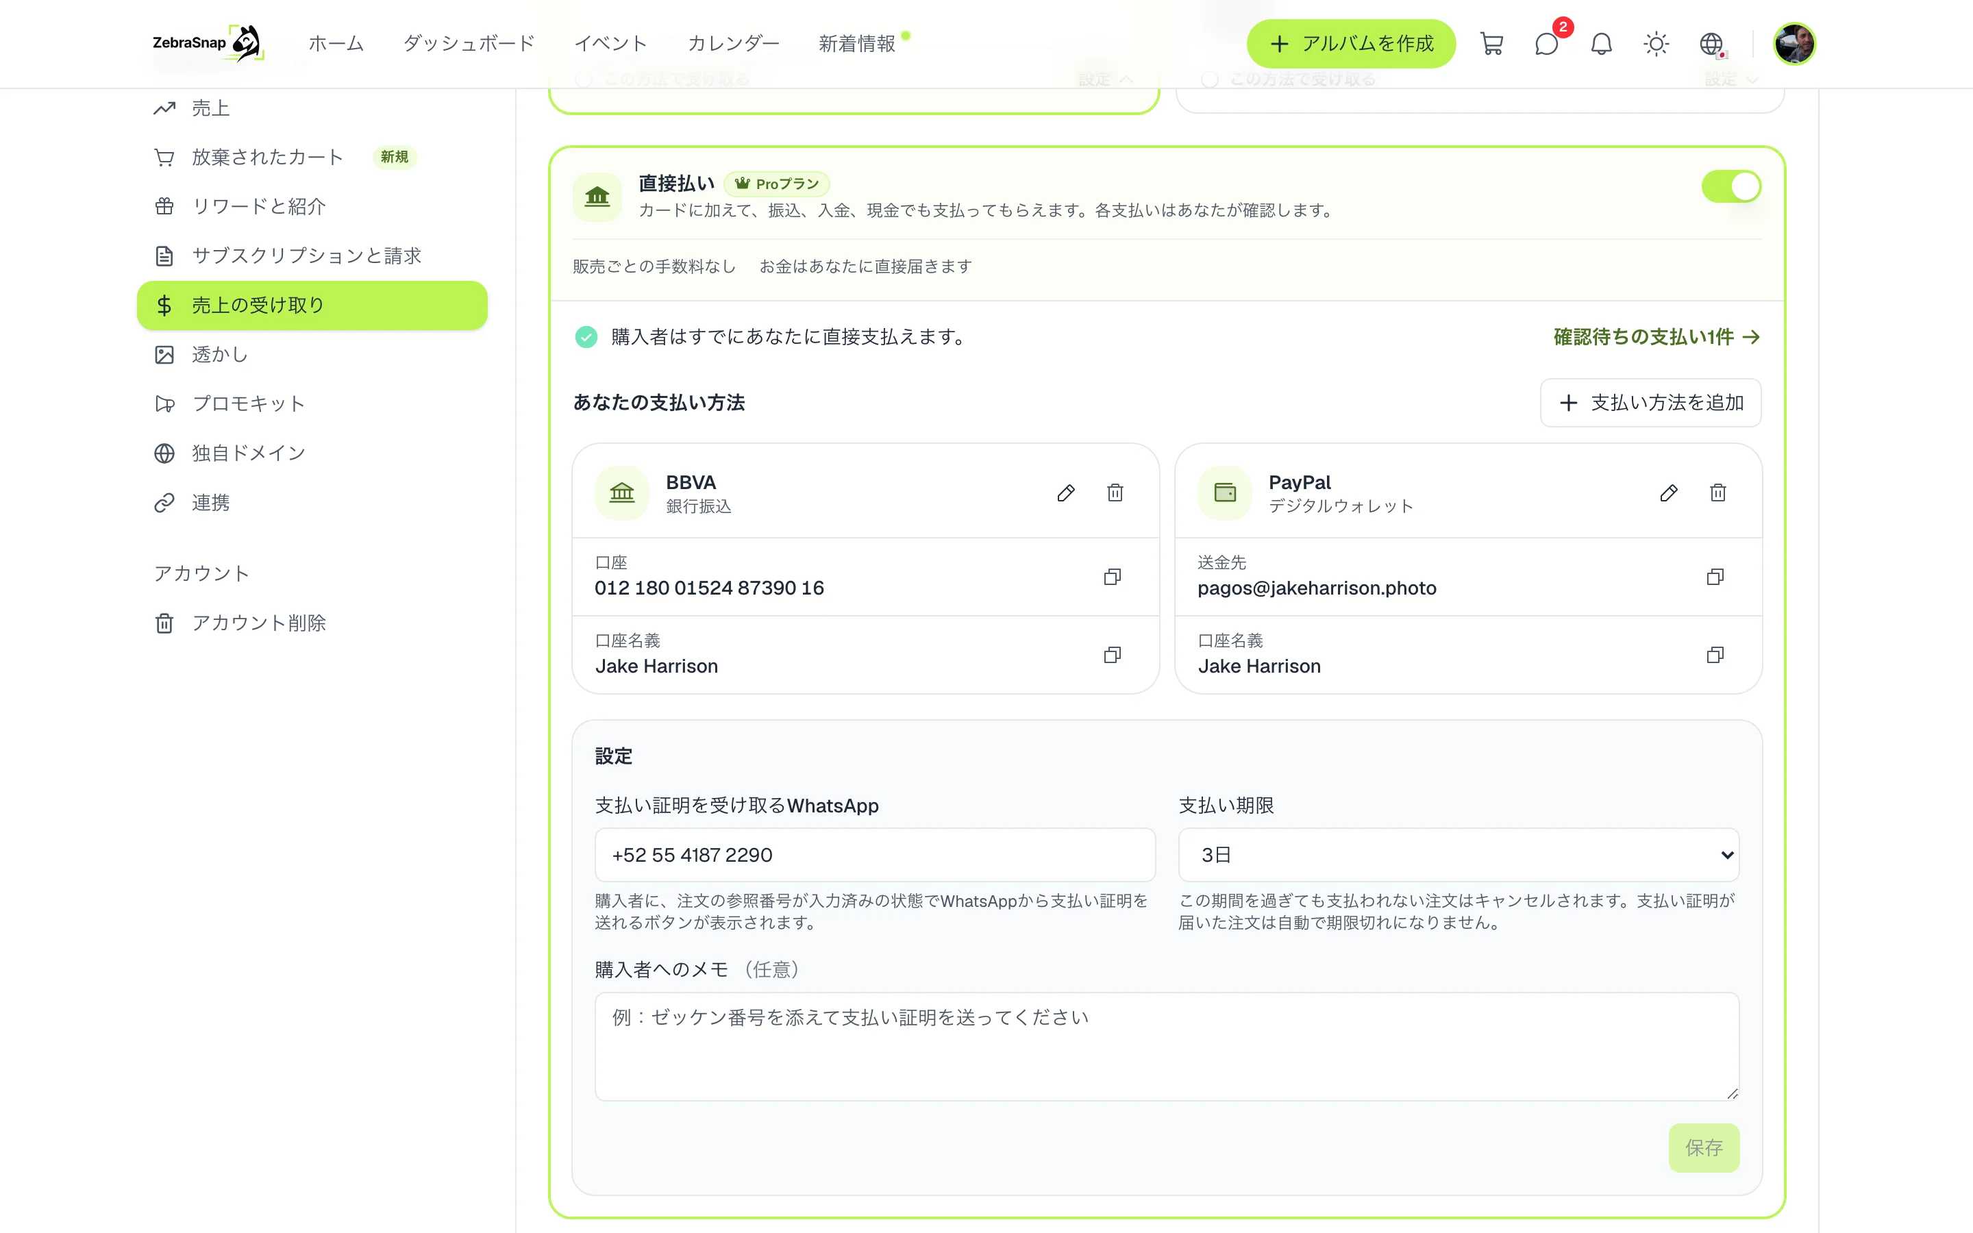The image size is (1973, 1233).
Task: Open chat messages with 2 notifications
Action: tap(1547, 43)
